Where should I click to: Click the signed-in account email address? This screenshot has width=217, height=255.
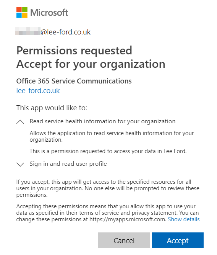click(x=53, y=32)
